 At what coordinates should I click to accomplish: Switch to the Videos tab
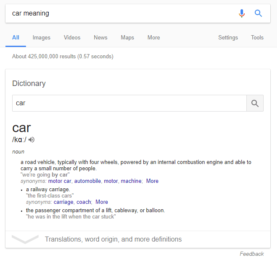click(72, 38)
